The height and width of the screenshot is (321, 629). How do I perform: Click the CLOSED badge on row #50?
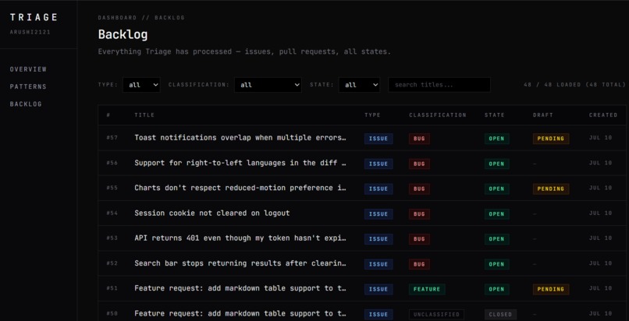click(x=500, y=315)
